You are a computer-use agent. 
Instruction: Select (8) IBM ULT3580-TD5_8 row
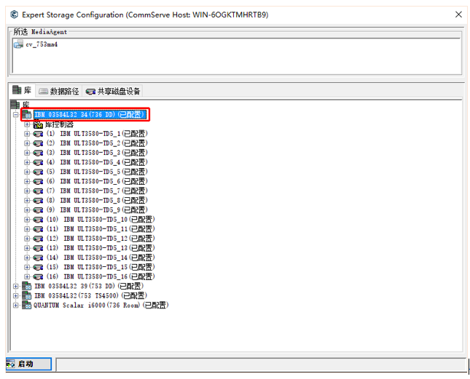97,201
